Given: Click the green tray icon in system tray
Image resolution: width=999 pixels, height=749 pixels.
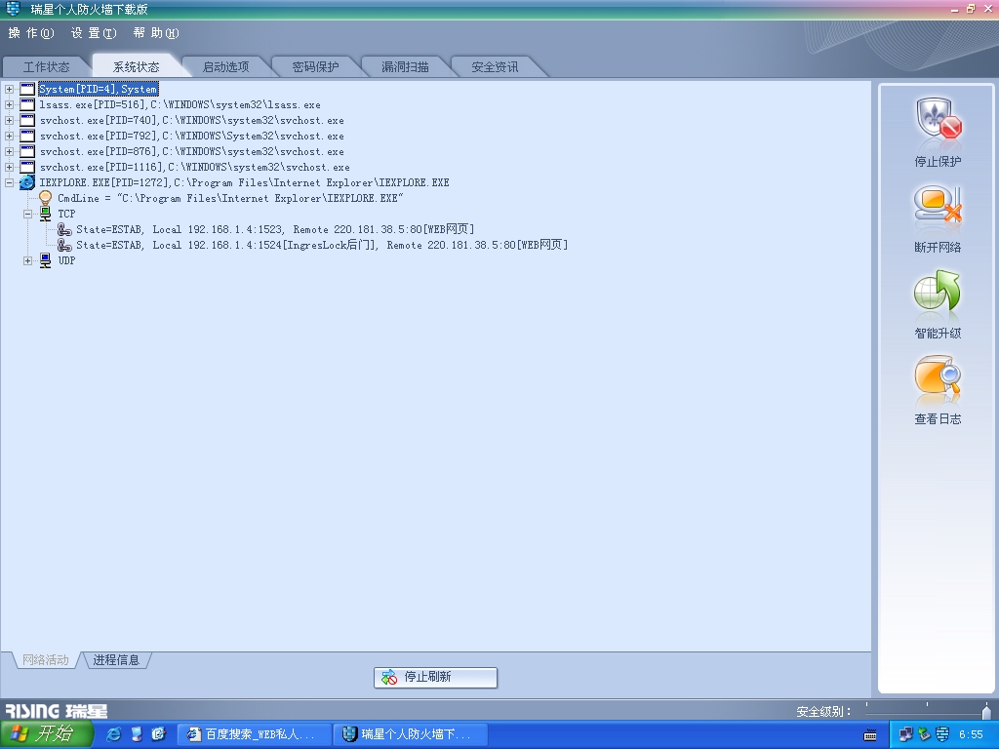Looking at the screenshot, I should click(924, 734).
